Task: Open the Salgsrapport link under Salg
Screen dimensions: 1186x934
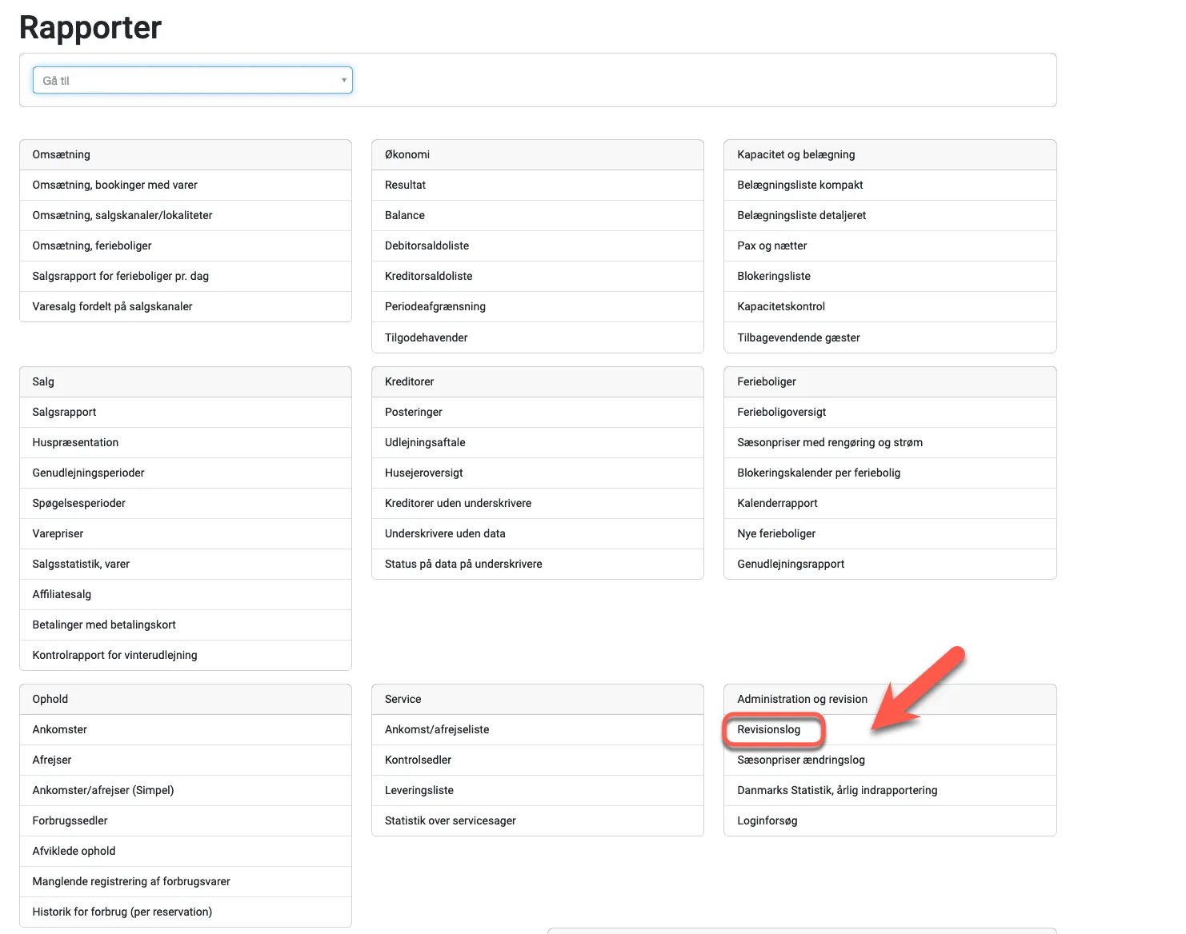Action: click(64, 412)
